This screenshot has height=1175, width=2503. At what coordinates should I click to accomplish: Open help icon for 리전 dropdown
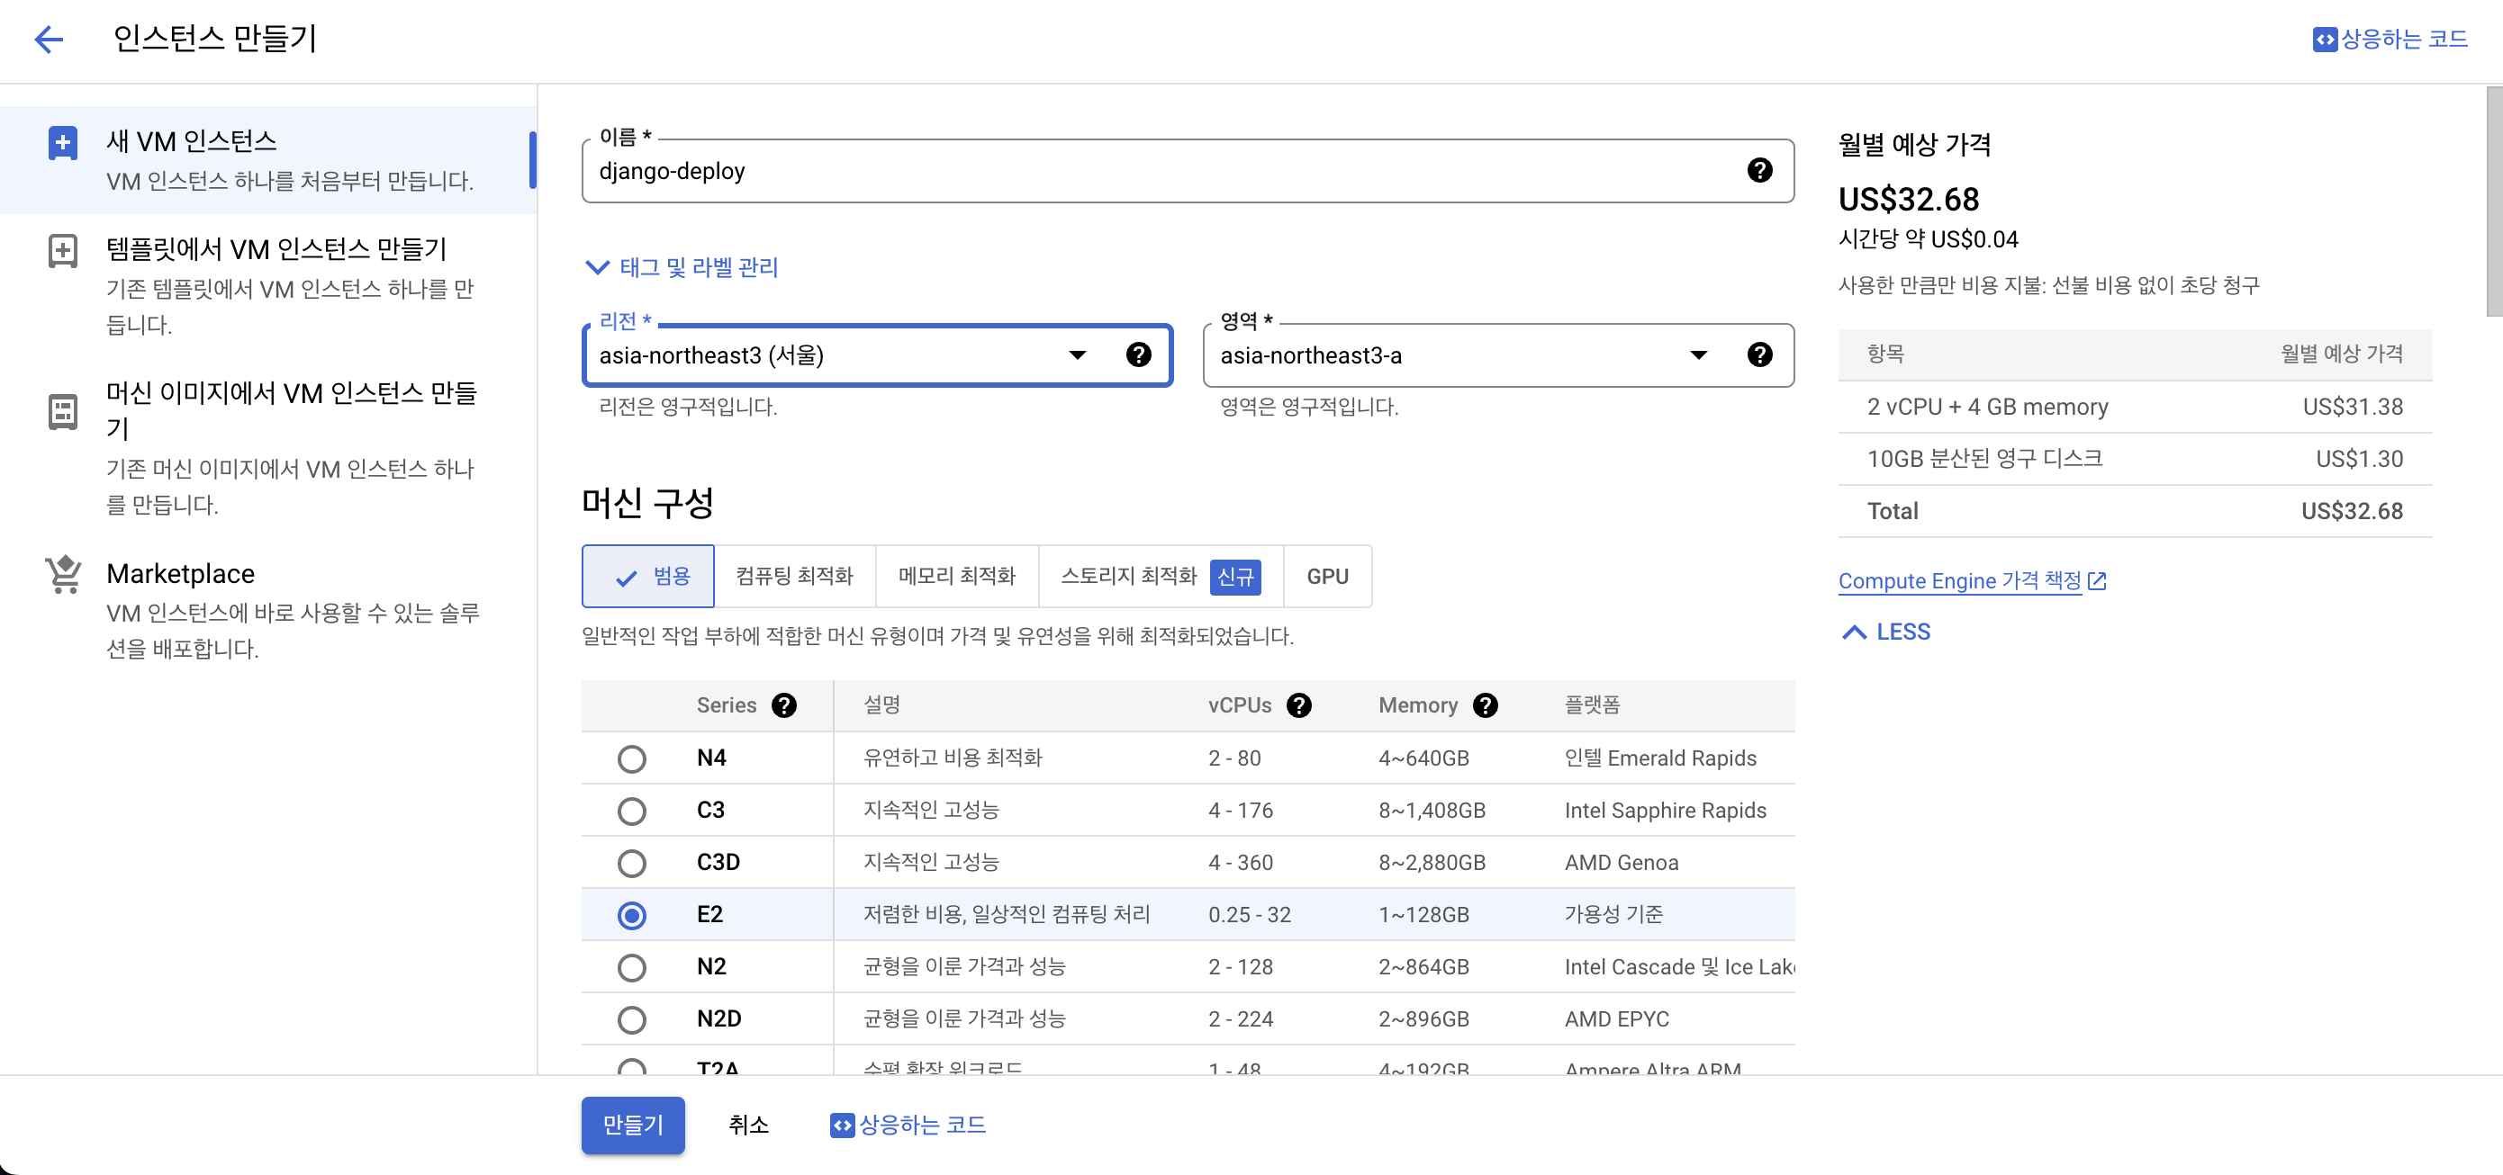click(x=1138, y=354)
